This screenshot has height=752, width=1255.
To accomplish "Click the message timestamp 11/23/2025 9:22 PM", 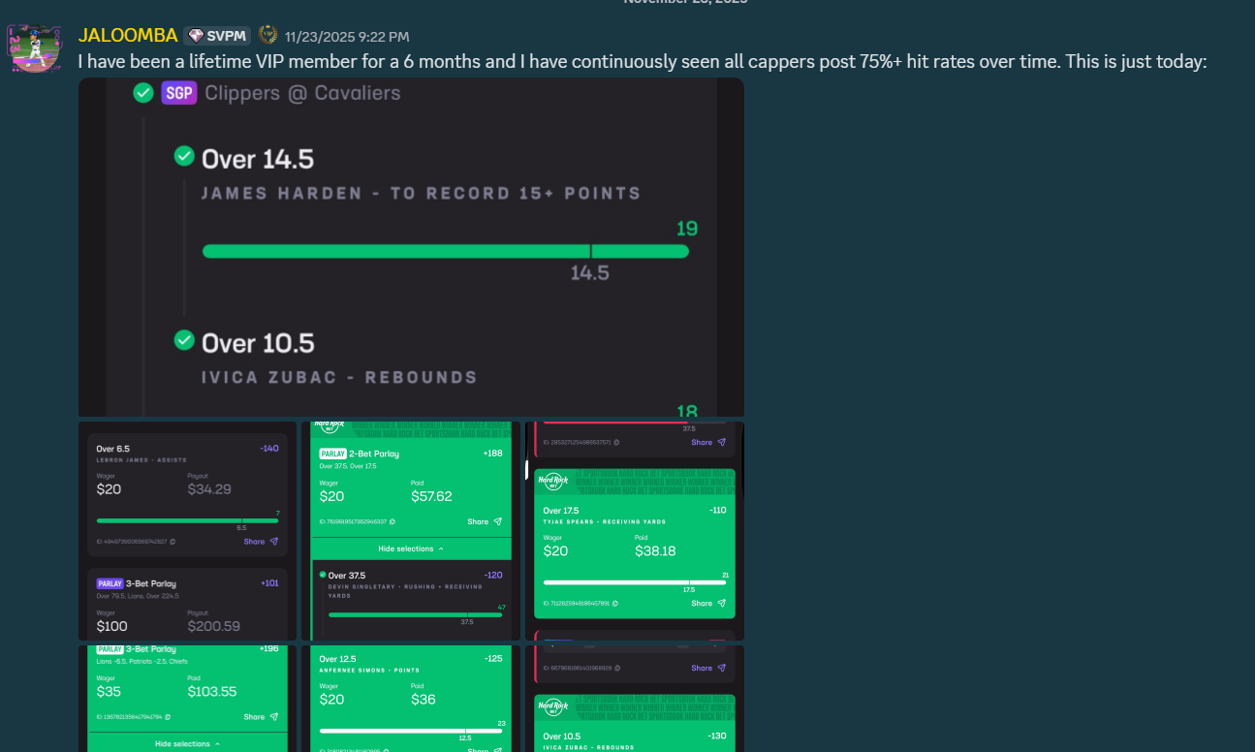I will (346, 37).
